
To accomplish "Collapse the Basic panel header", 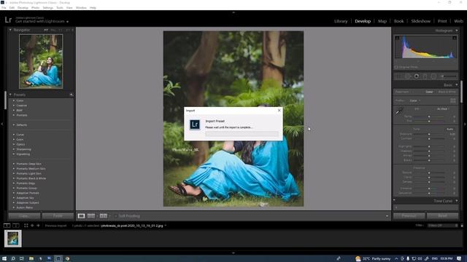I will pos(457,85).
